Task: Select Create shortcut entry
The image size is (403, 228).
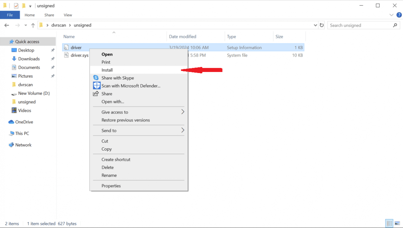Action: click(138, 159)
